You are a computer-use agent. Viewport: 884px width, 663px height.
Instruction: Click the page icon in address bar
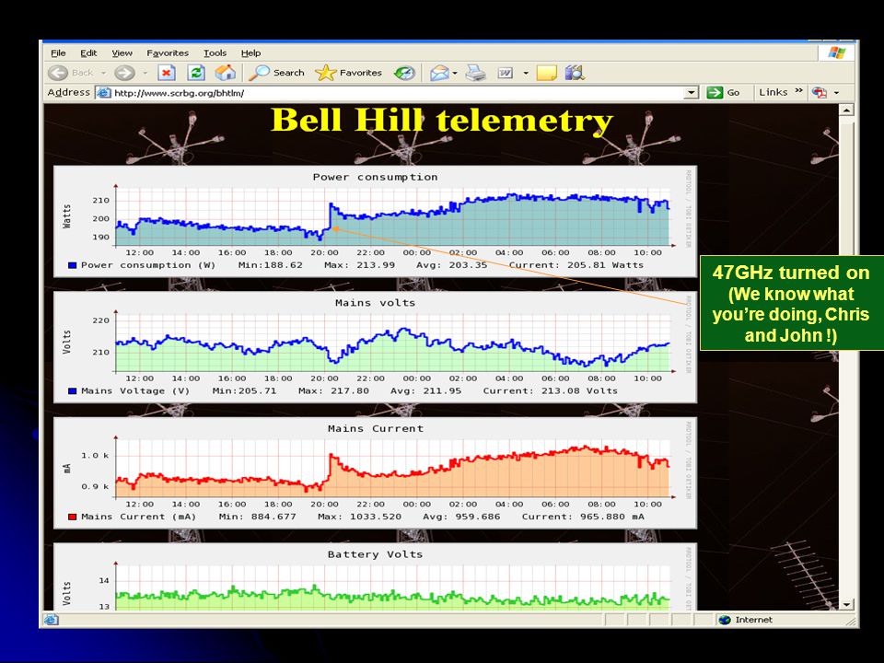(103, 92)
